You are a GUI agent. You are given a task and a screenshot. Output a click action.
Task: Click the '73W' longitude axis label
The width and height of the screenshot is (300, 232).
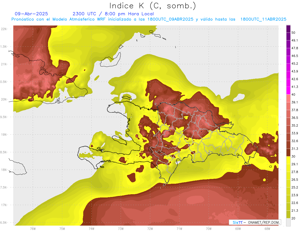point(121,228)
